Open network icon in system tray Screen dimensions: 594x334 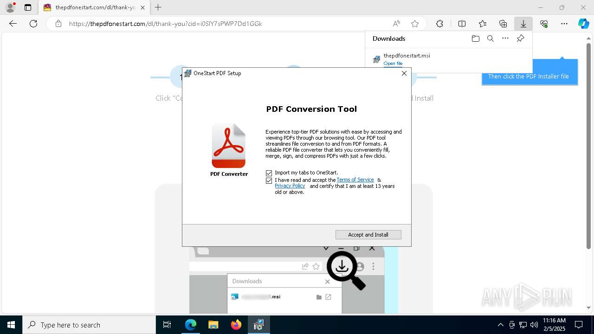(523, 325)
